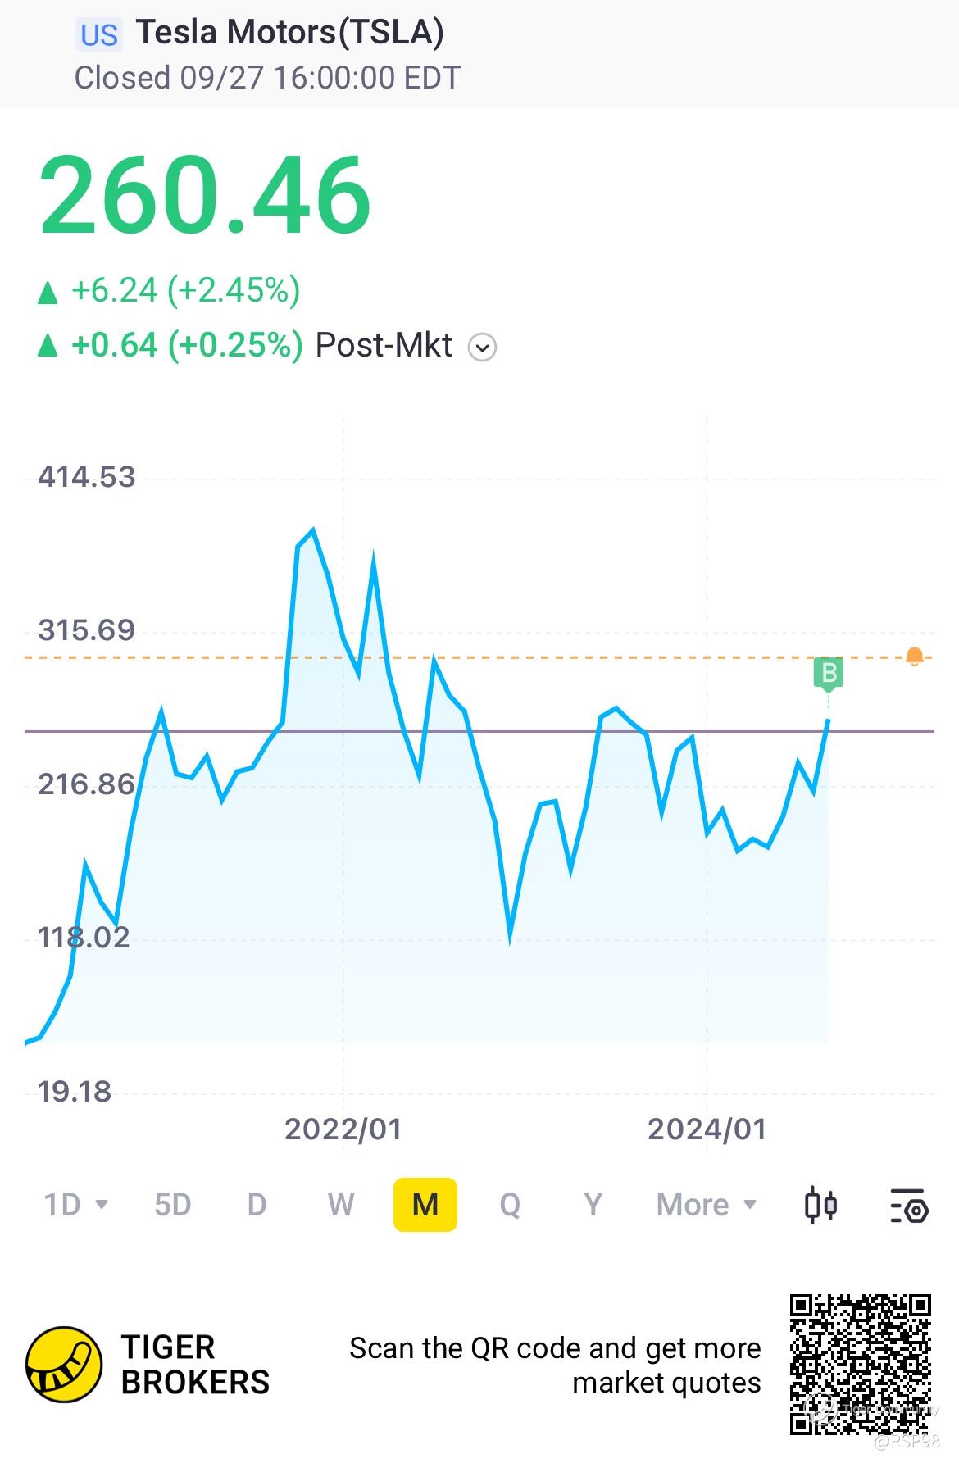
Task: Open the More timeframes dropdown
Action: 706,1205
